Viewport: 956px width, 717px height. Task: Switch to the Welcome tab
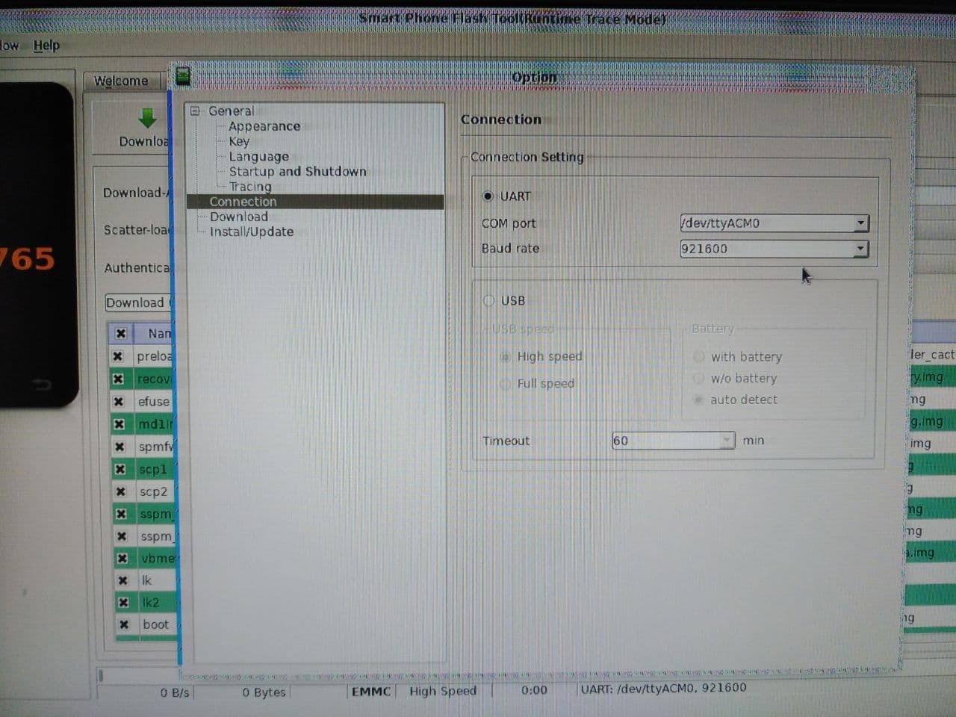point(121,81)
